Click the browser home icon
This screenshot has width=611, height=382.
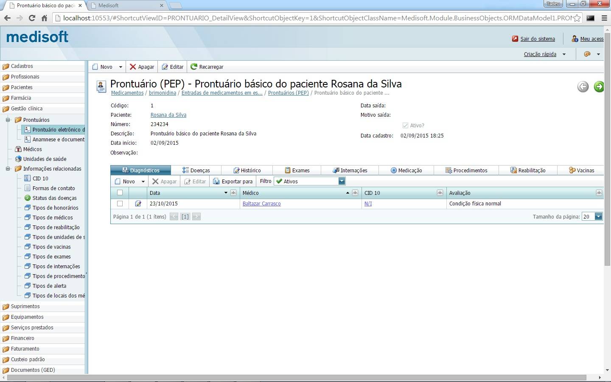(44, 18)
